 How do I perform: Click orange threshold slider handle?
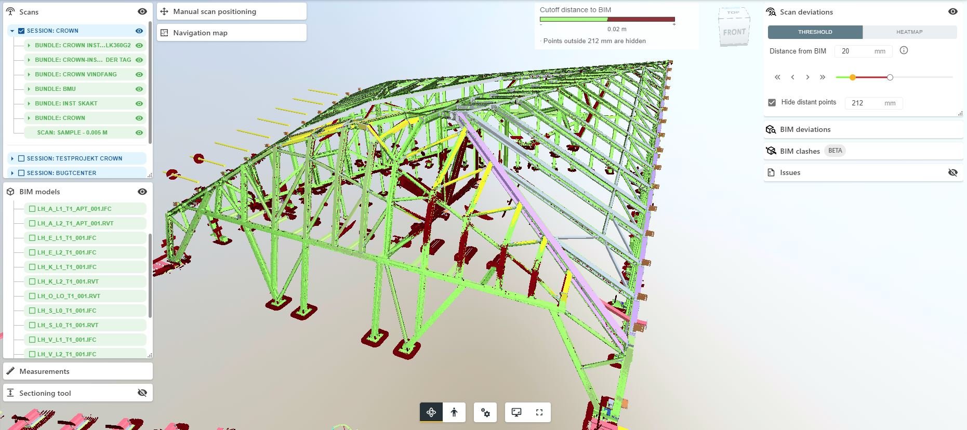coord(852,77)
